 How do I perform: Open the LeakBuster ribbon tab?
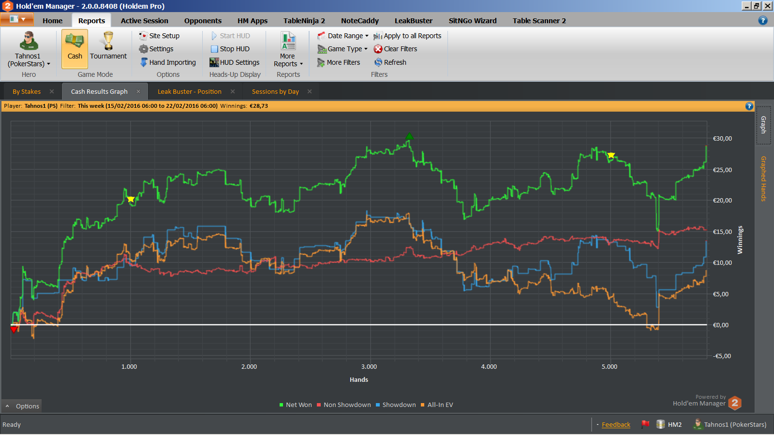click(x=414, y=21)
